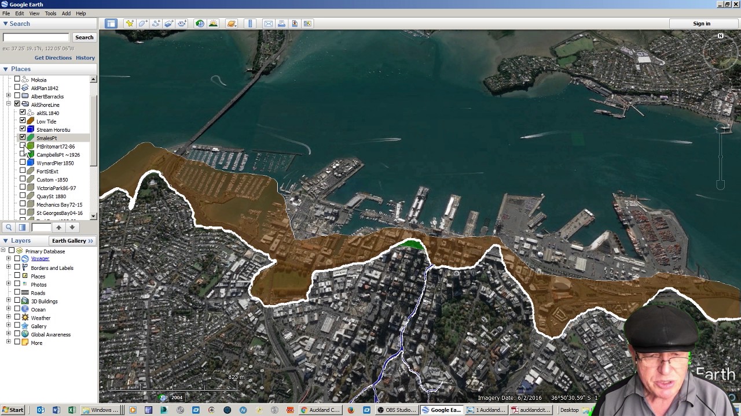View in Google Maps icon
This screenshot has width=741, height=416.
307,24
